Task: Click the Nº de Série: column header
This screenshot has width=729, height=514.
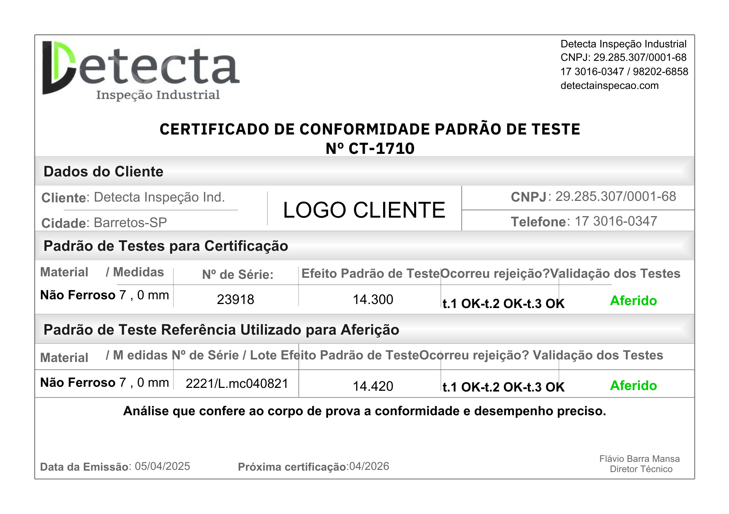Action: 238,274
